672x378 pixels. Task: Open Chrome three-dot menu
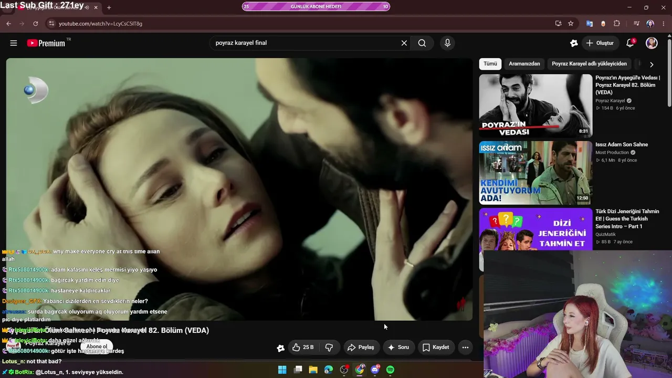[664, 24]
